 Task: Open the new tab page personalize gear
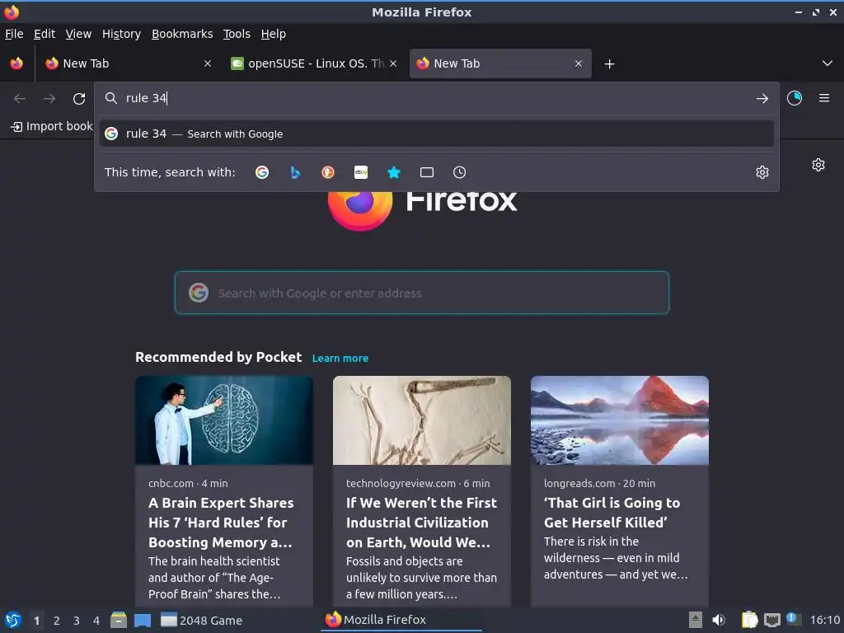click(x=818, y=165)
